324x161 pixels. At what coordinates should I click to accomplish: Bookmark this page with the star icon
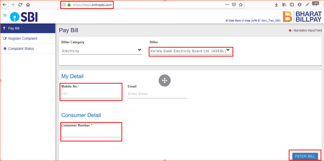point(241,5)
